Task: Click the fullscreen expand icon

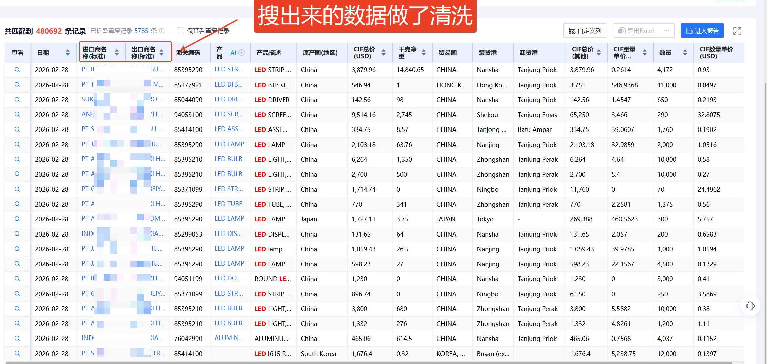Action: pos(737,31)
